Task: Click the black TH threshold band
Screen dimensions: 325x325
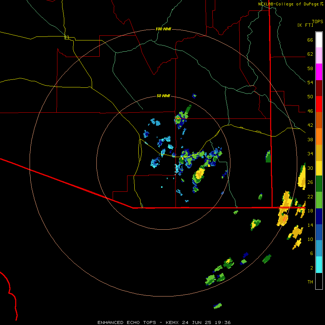Action: click(x=319, y=281)
